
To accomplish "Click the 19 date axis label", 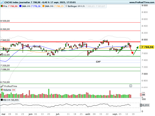I will pos(133,114).
